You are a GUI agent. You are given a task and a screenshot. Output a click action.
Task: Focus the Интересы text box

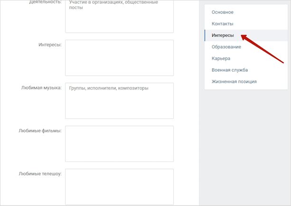[119, 58]
